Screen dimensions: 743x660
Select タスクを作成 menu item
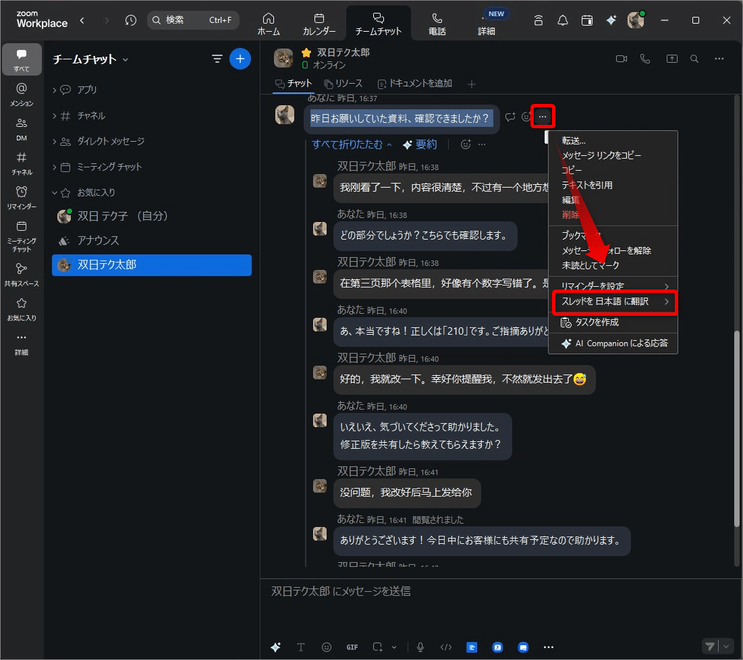pos(612,323)
